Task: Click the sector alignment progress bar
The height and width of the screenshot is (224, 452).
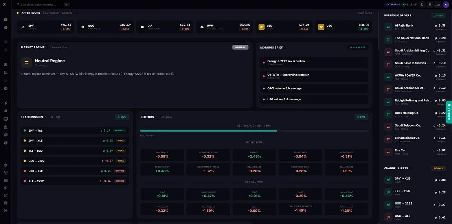Action: pyautogui.click(x=254, y=131)
